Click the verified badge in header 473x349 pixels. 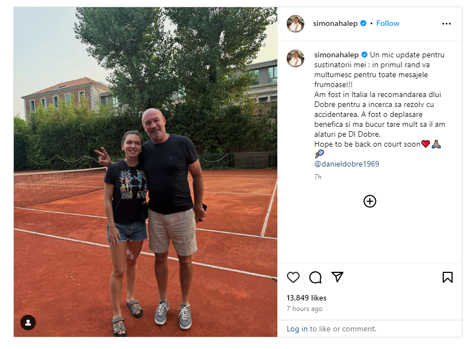tap(363, 23)
